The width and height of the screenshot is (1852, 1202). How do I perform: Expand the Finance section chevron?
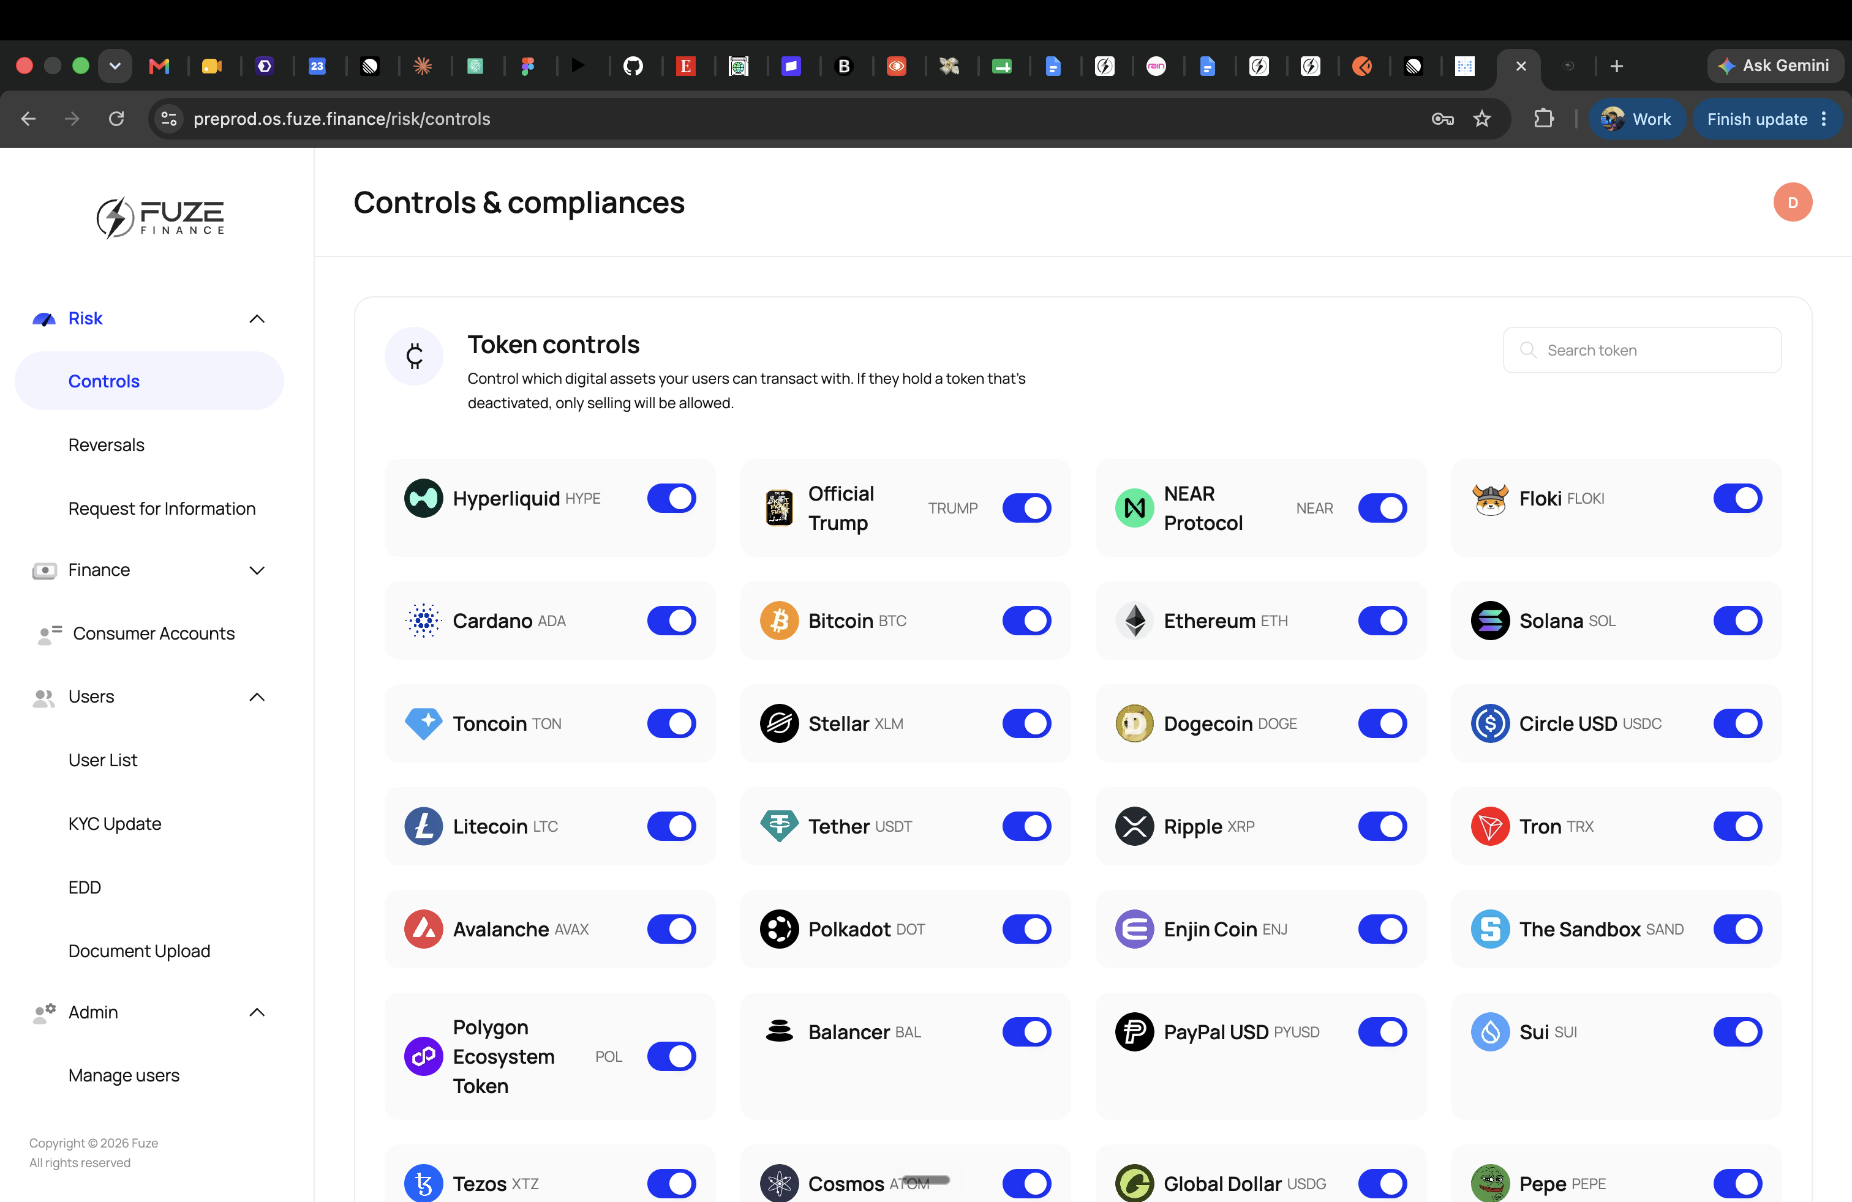coord(257,570)
